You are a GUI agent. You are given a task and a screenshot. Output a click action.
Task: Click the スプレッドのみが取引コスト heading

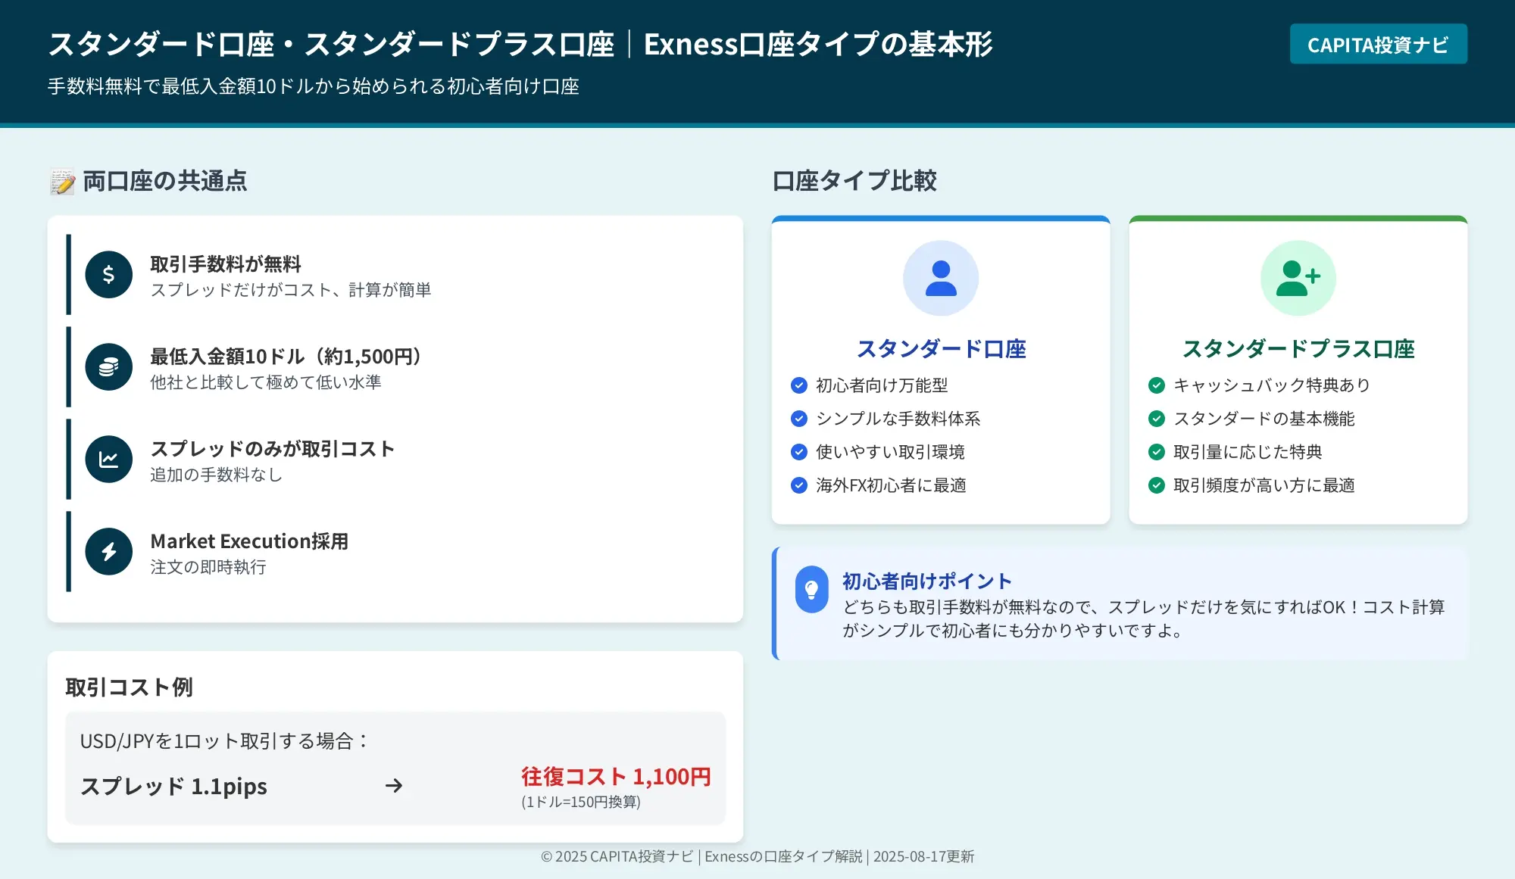coord(273,449)
